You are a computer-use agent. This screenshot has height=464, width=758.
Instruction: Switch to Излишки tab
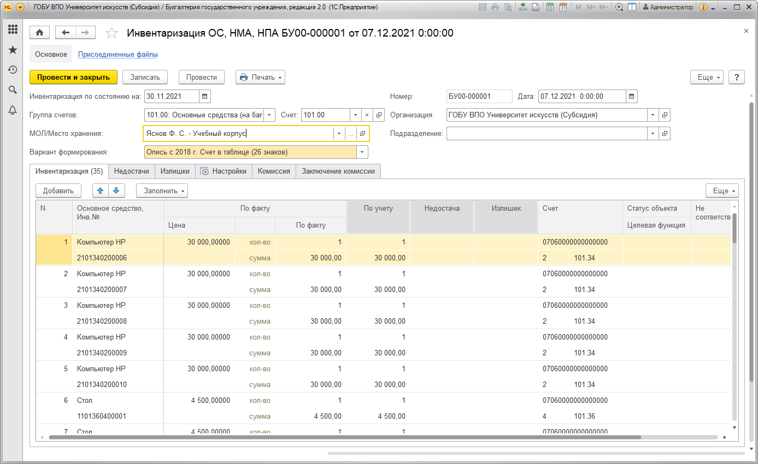[x=175, y=171]
